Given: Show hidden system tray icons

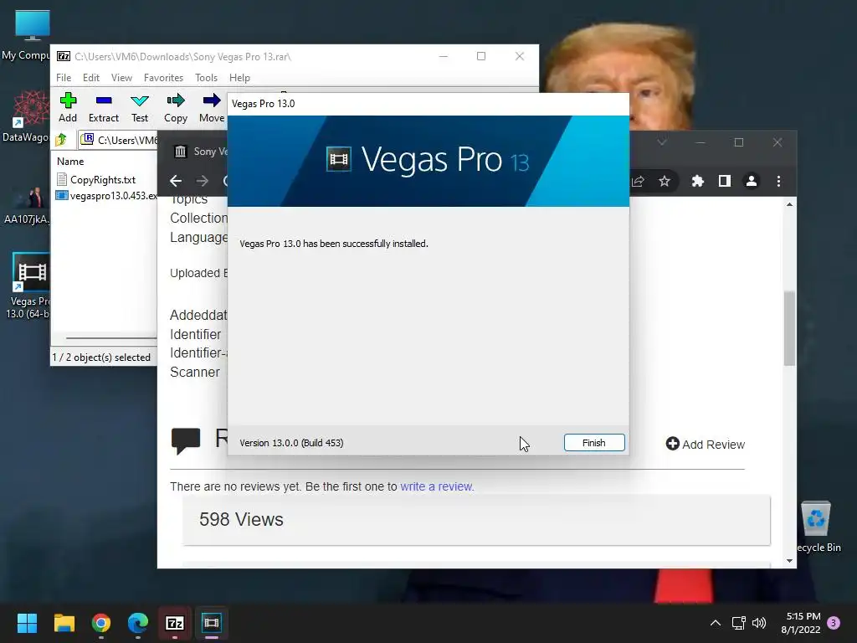Looking at the screenshot, I should 715,623.
